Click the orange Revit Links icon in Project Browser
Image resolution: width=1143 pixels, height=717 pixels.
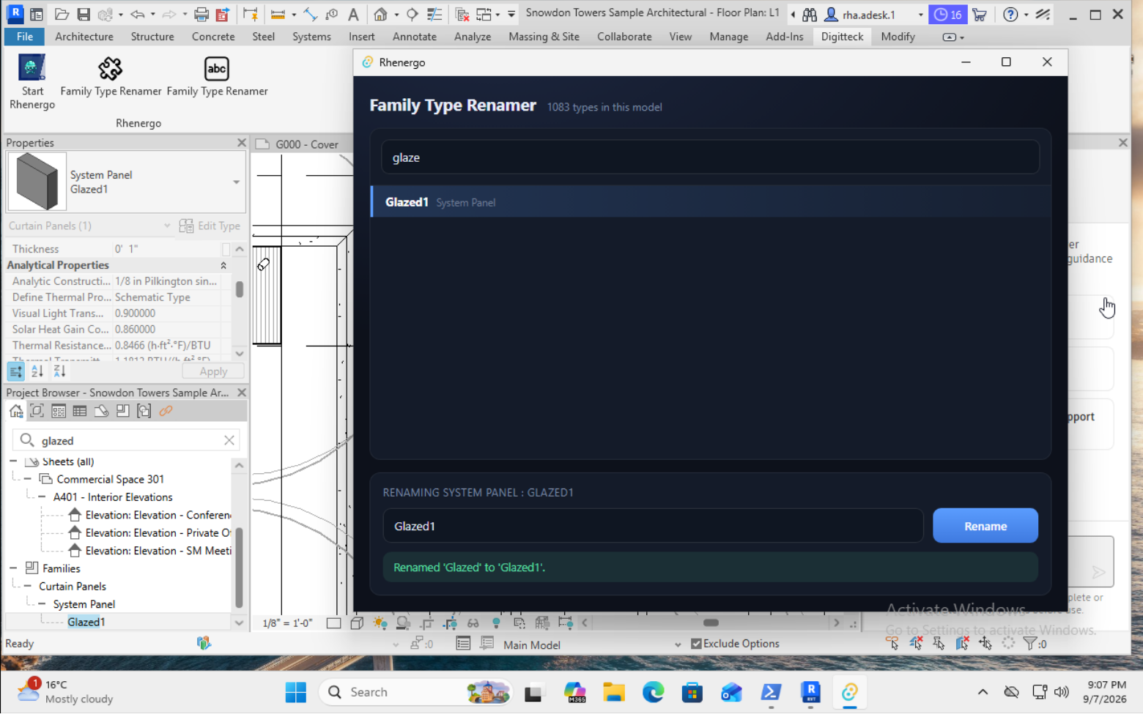(x=166, y=412)
